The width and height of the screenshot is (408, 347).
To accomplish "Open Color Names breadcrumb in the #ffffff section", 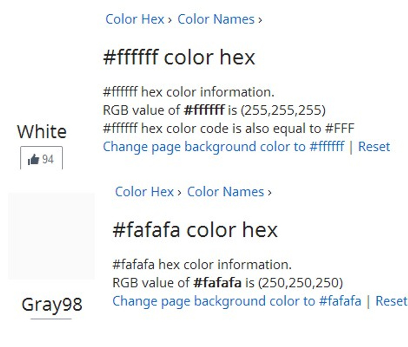I will 216,19.
